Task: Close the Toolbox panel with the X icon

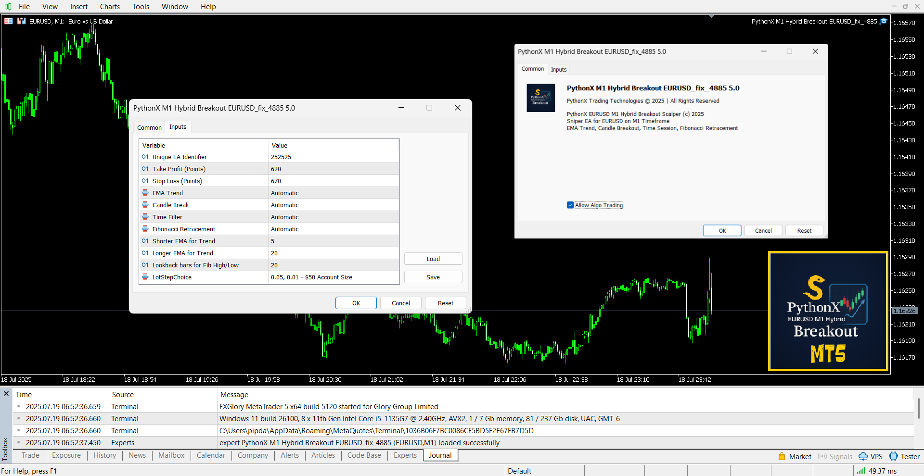Action: [6, 394]
